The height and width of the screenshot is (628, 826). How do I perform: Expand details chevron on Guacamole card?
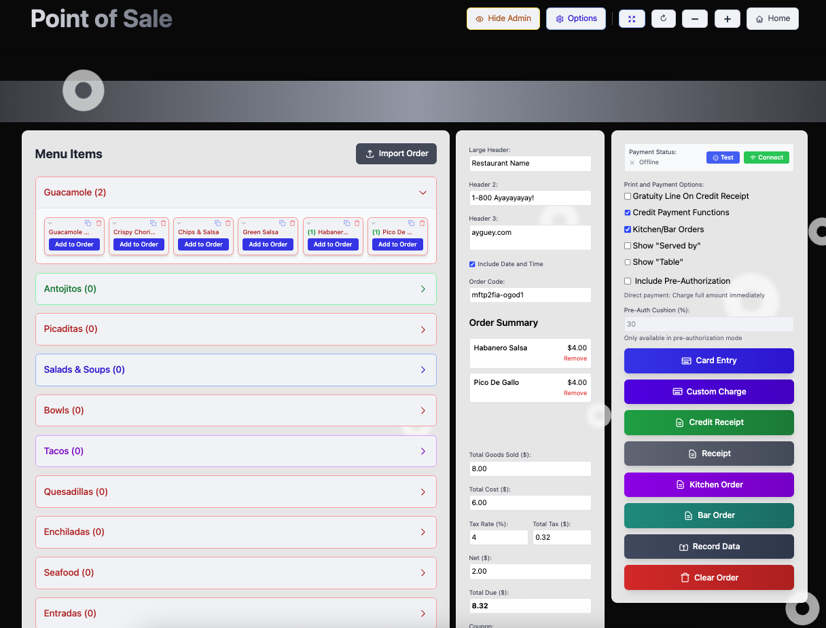[x=51, y=223]
